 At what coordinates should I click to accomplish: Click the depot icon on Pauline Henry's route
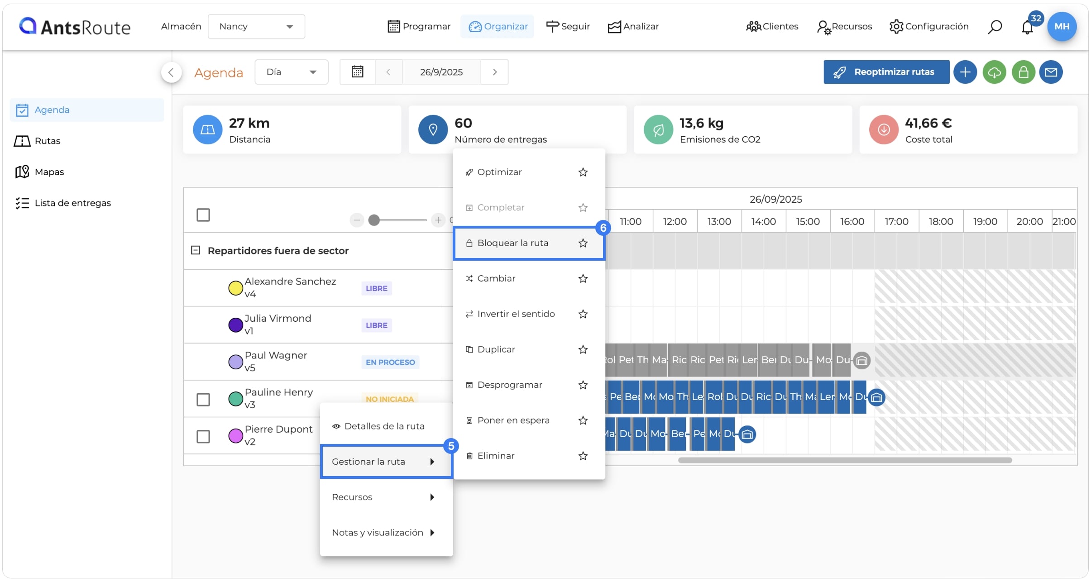[876, 398]
